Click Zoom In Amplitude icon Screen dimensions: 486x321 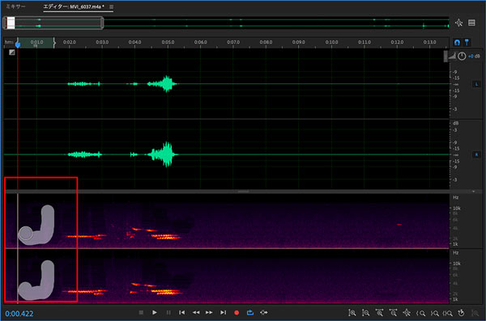(352, 313)
